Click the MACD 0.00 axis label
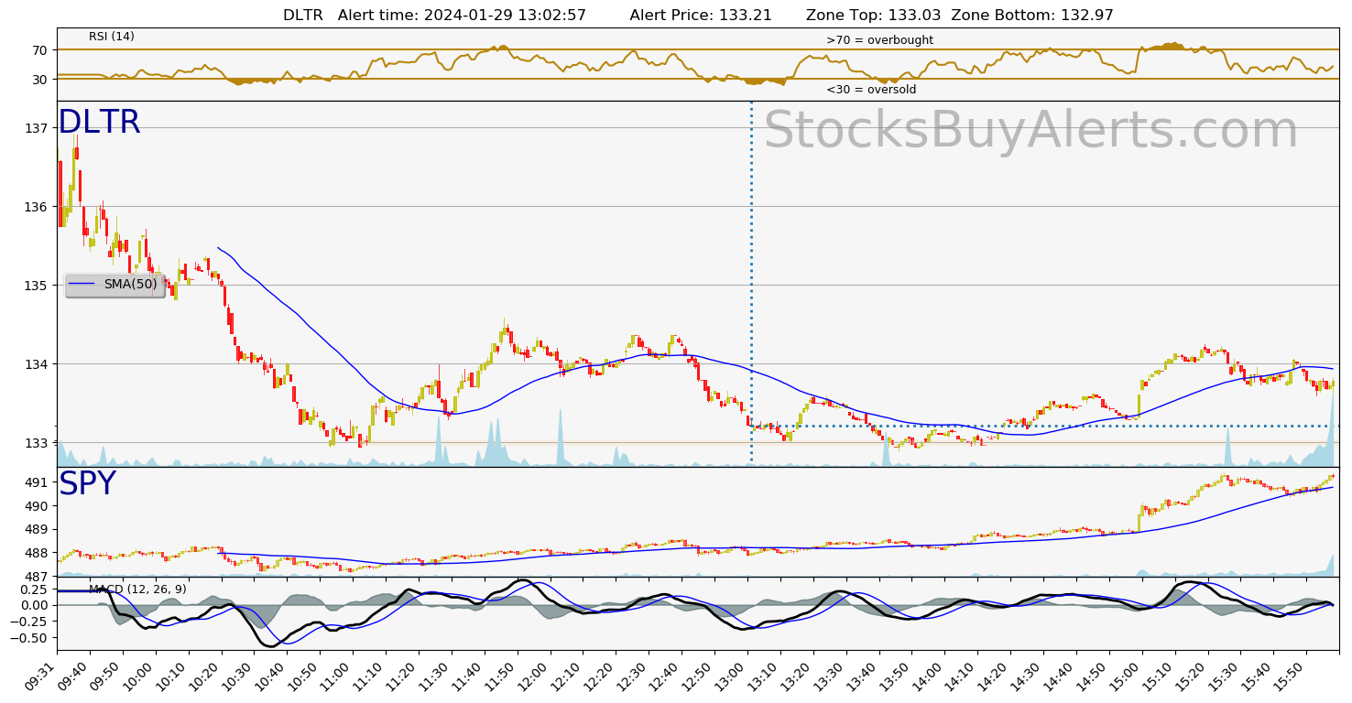1352x703 pixels. click(33, 605)
